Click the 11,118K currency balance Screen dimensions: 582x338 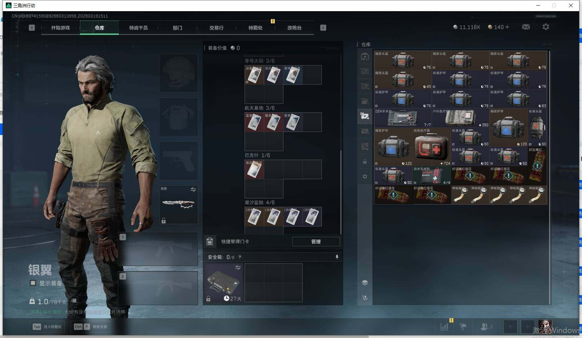pos(466,27)
